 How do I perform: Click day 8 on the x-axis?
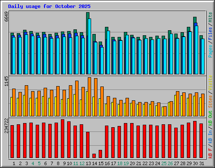58,163
